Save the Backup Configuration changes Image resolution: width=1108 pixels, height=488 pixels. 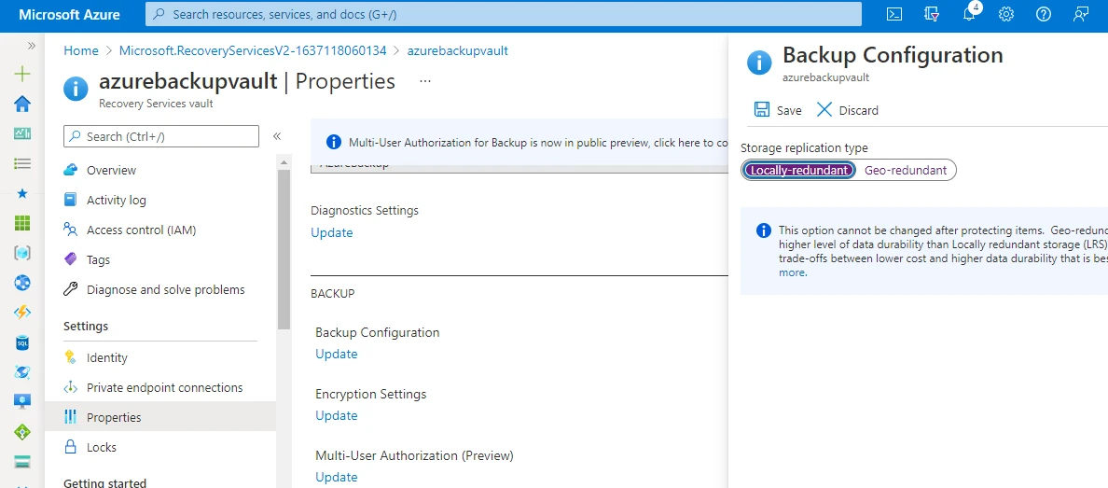pos(778,109)
